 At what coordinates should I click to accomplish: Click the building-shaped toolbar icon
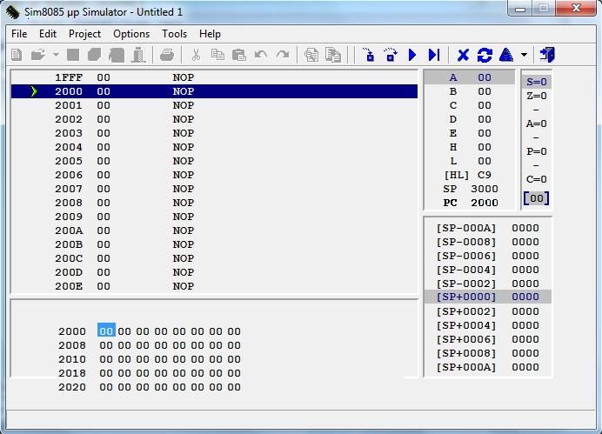(x=138, y=55)
